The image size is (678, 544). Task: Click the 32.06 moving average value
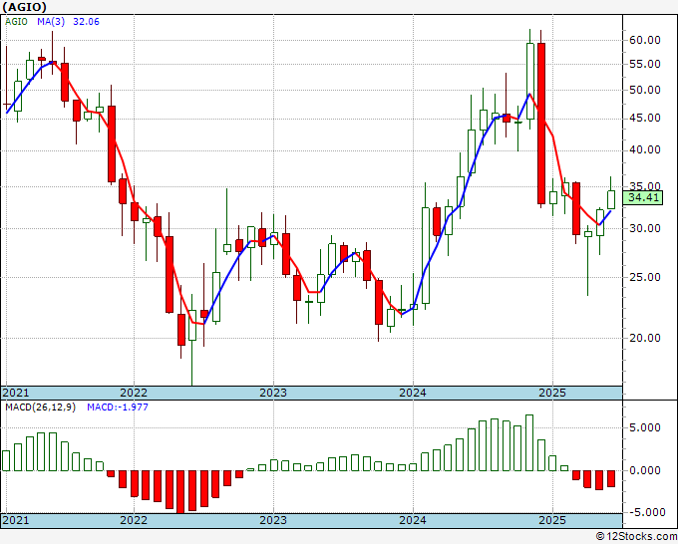point(86,22)
